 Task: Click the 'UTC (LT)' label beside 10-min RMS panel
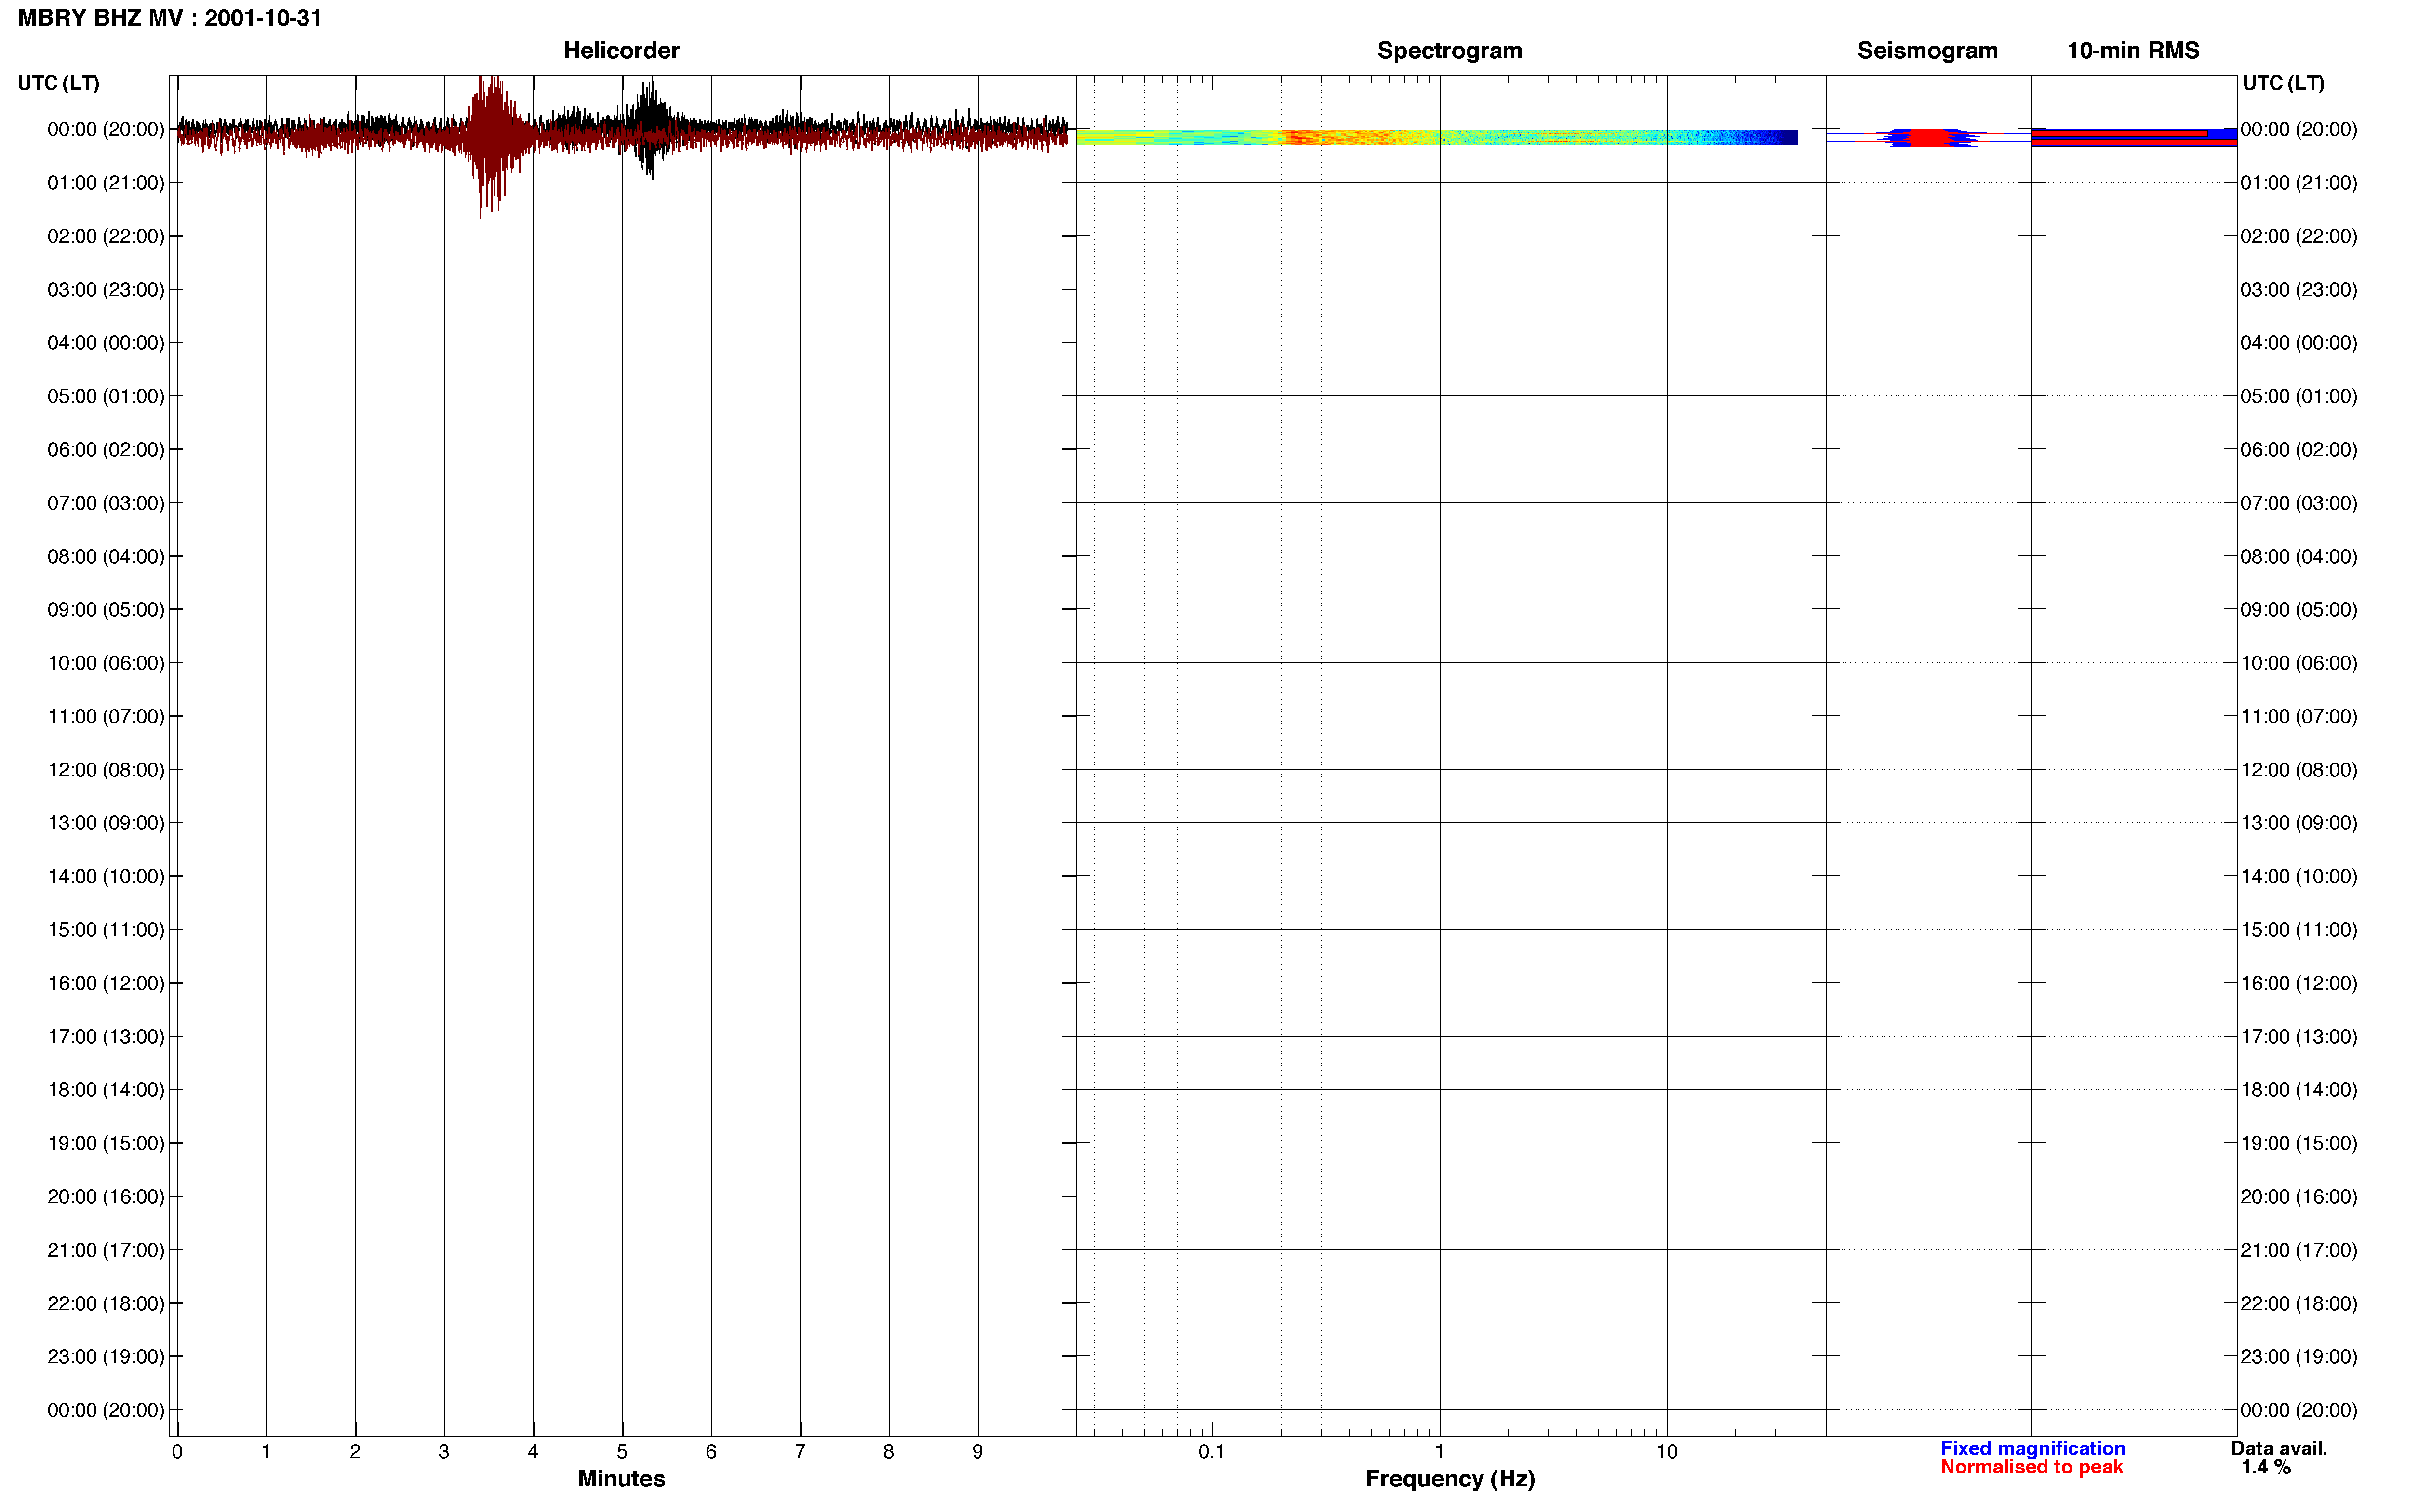[2283, 83]
